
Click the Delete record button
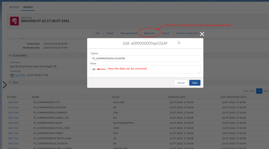(110, 33)
